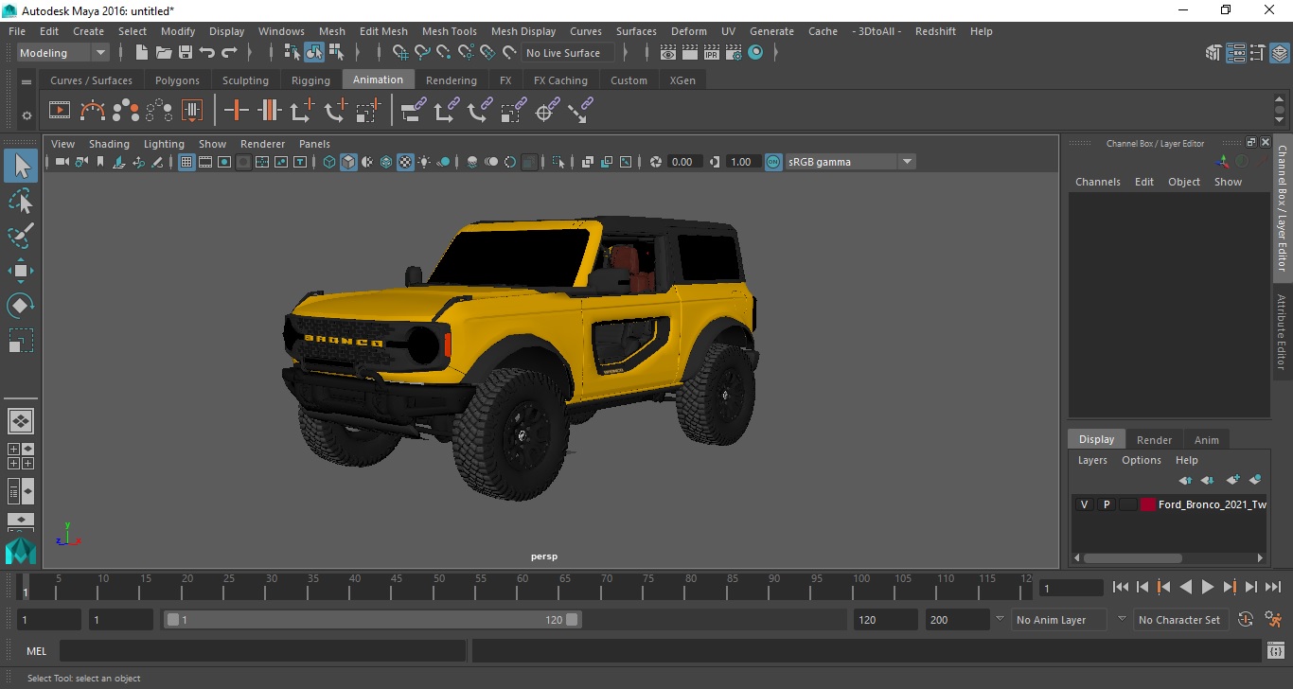Click the orient constraint shelf icon
The width and height of the screenshot is (1293, 689).
[479, 111]
